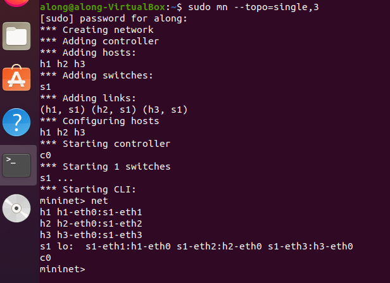Open the Files folder icon in dock
This screenshot has width=390, height=283.
pos(18,37)
